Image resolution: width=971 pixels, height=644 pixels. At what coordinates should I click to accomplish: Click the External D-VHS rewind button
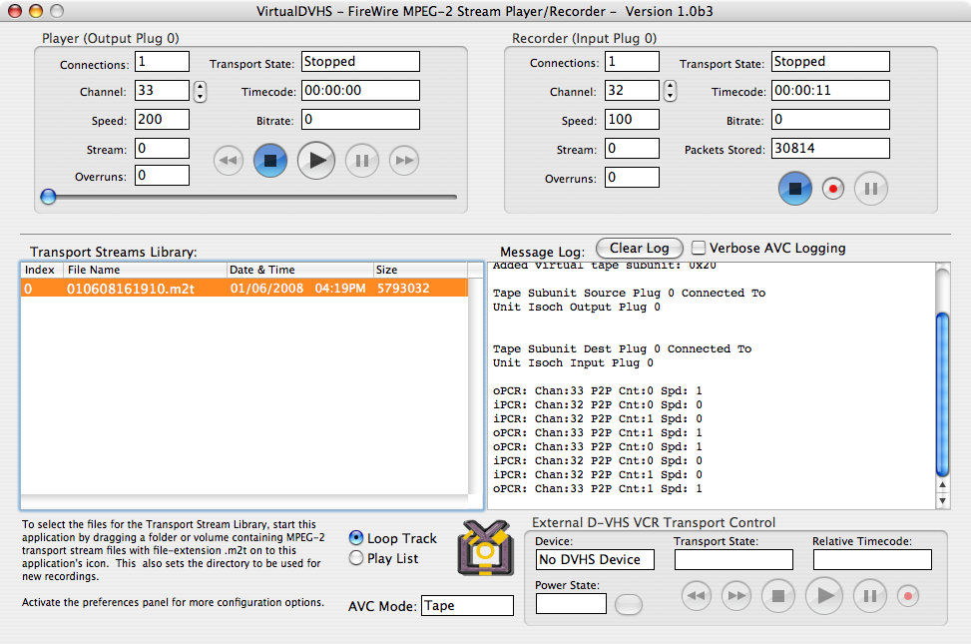click(x=696, y=596)
